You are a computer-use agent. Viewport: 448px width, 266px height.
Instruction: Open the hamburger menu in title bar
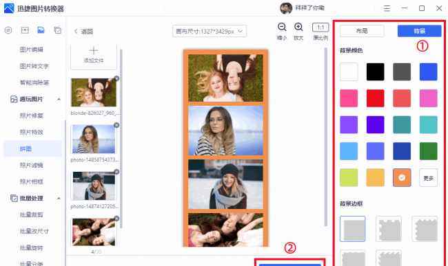click(x=387, y=8)
